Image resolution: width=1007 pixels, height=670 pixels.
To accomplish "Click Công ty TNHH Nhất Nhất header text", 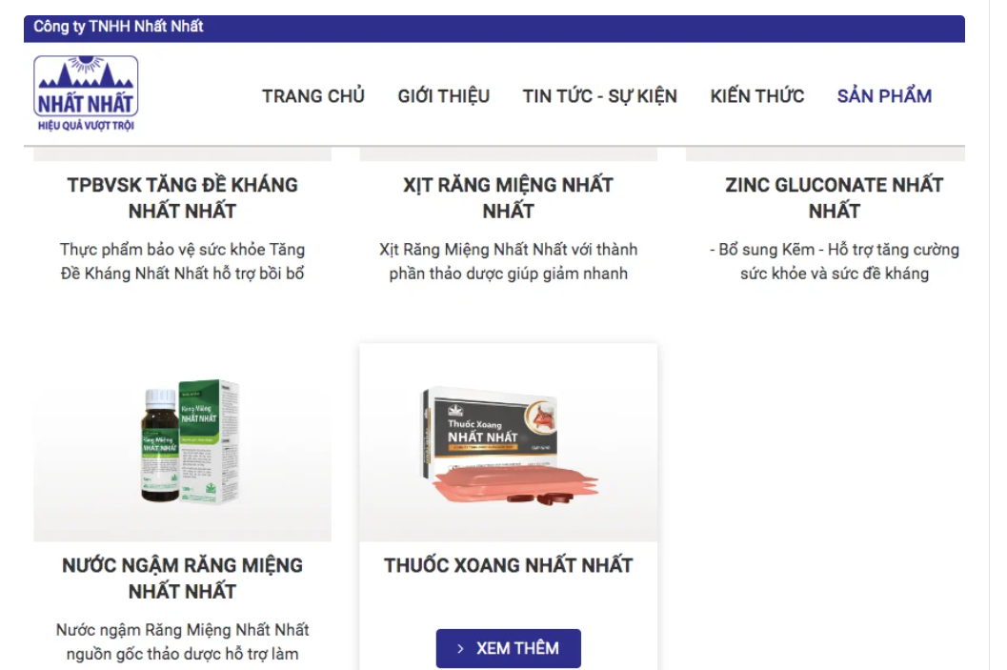I will pyautogui.click(x=118, y=27).
